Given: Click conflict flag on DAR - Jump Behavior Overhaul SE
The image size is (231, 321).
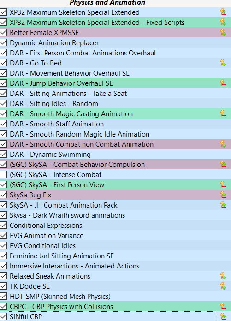Looking at the screenshot, I should [x=223, y=83].
